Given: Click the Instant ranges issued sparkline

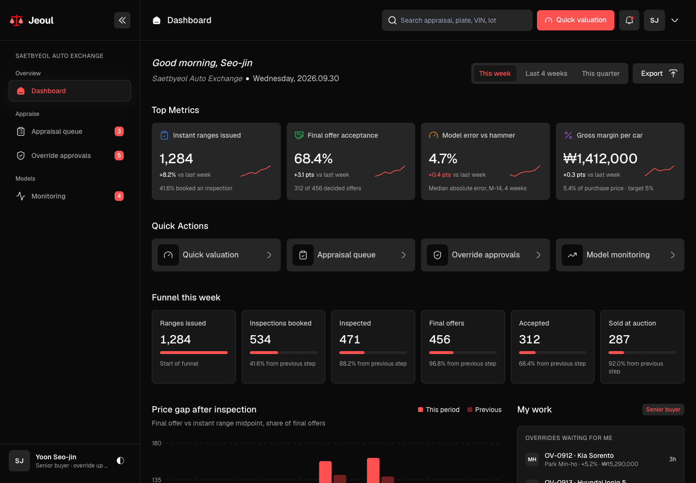Looking at the screenshot, I should (x=256, y=171).
